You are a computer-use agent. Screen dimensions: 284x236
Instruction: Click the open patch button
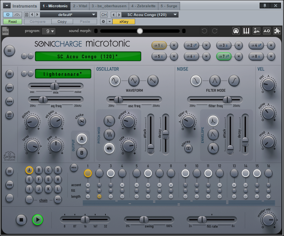10,88
